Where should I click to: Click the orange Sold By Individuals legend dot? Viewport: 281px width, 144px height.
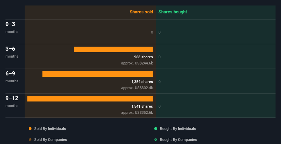point(30,129)
